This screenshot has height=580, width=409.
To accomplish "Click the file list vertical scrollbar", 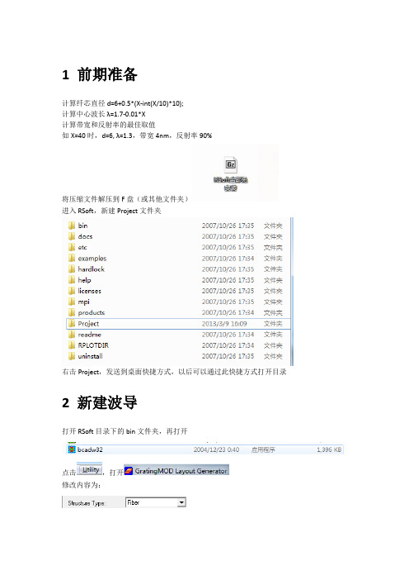I will [x=292, y=292].
